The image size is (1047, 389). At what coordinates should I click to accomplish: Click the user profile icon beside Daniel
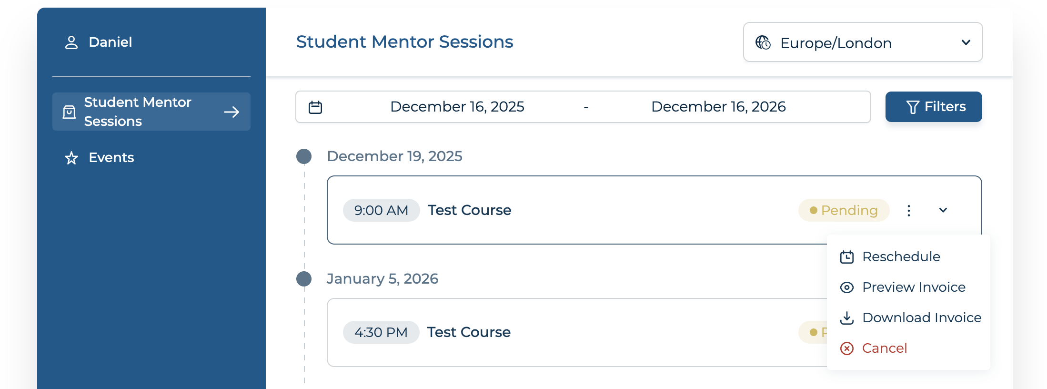(71, 42)
